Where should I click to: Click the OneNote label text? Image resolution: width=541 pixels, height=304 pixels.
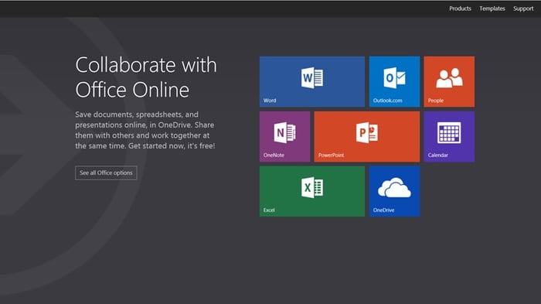274,155
